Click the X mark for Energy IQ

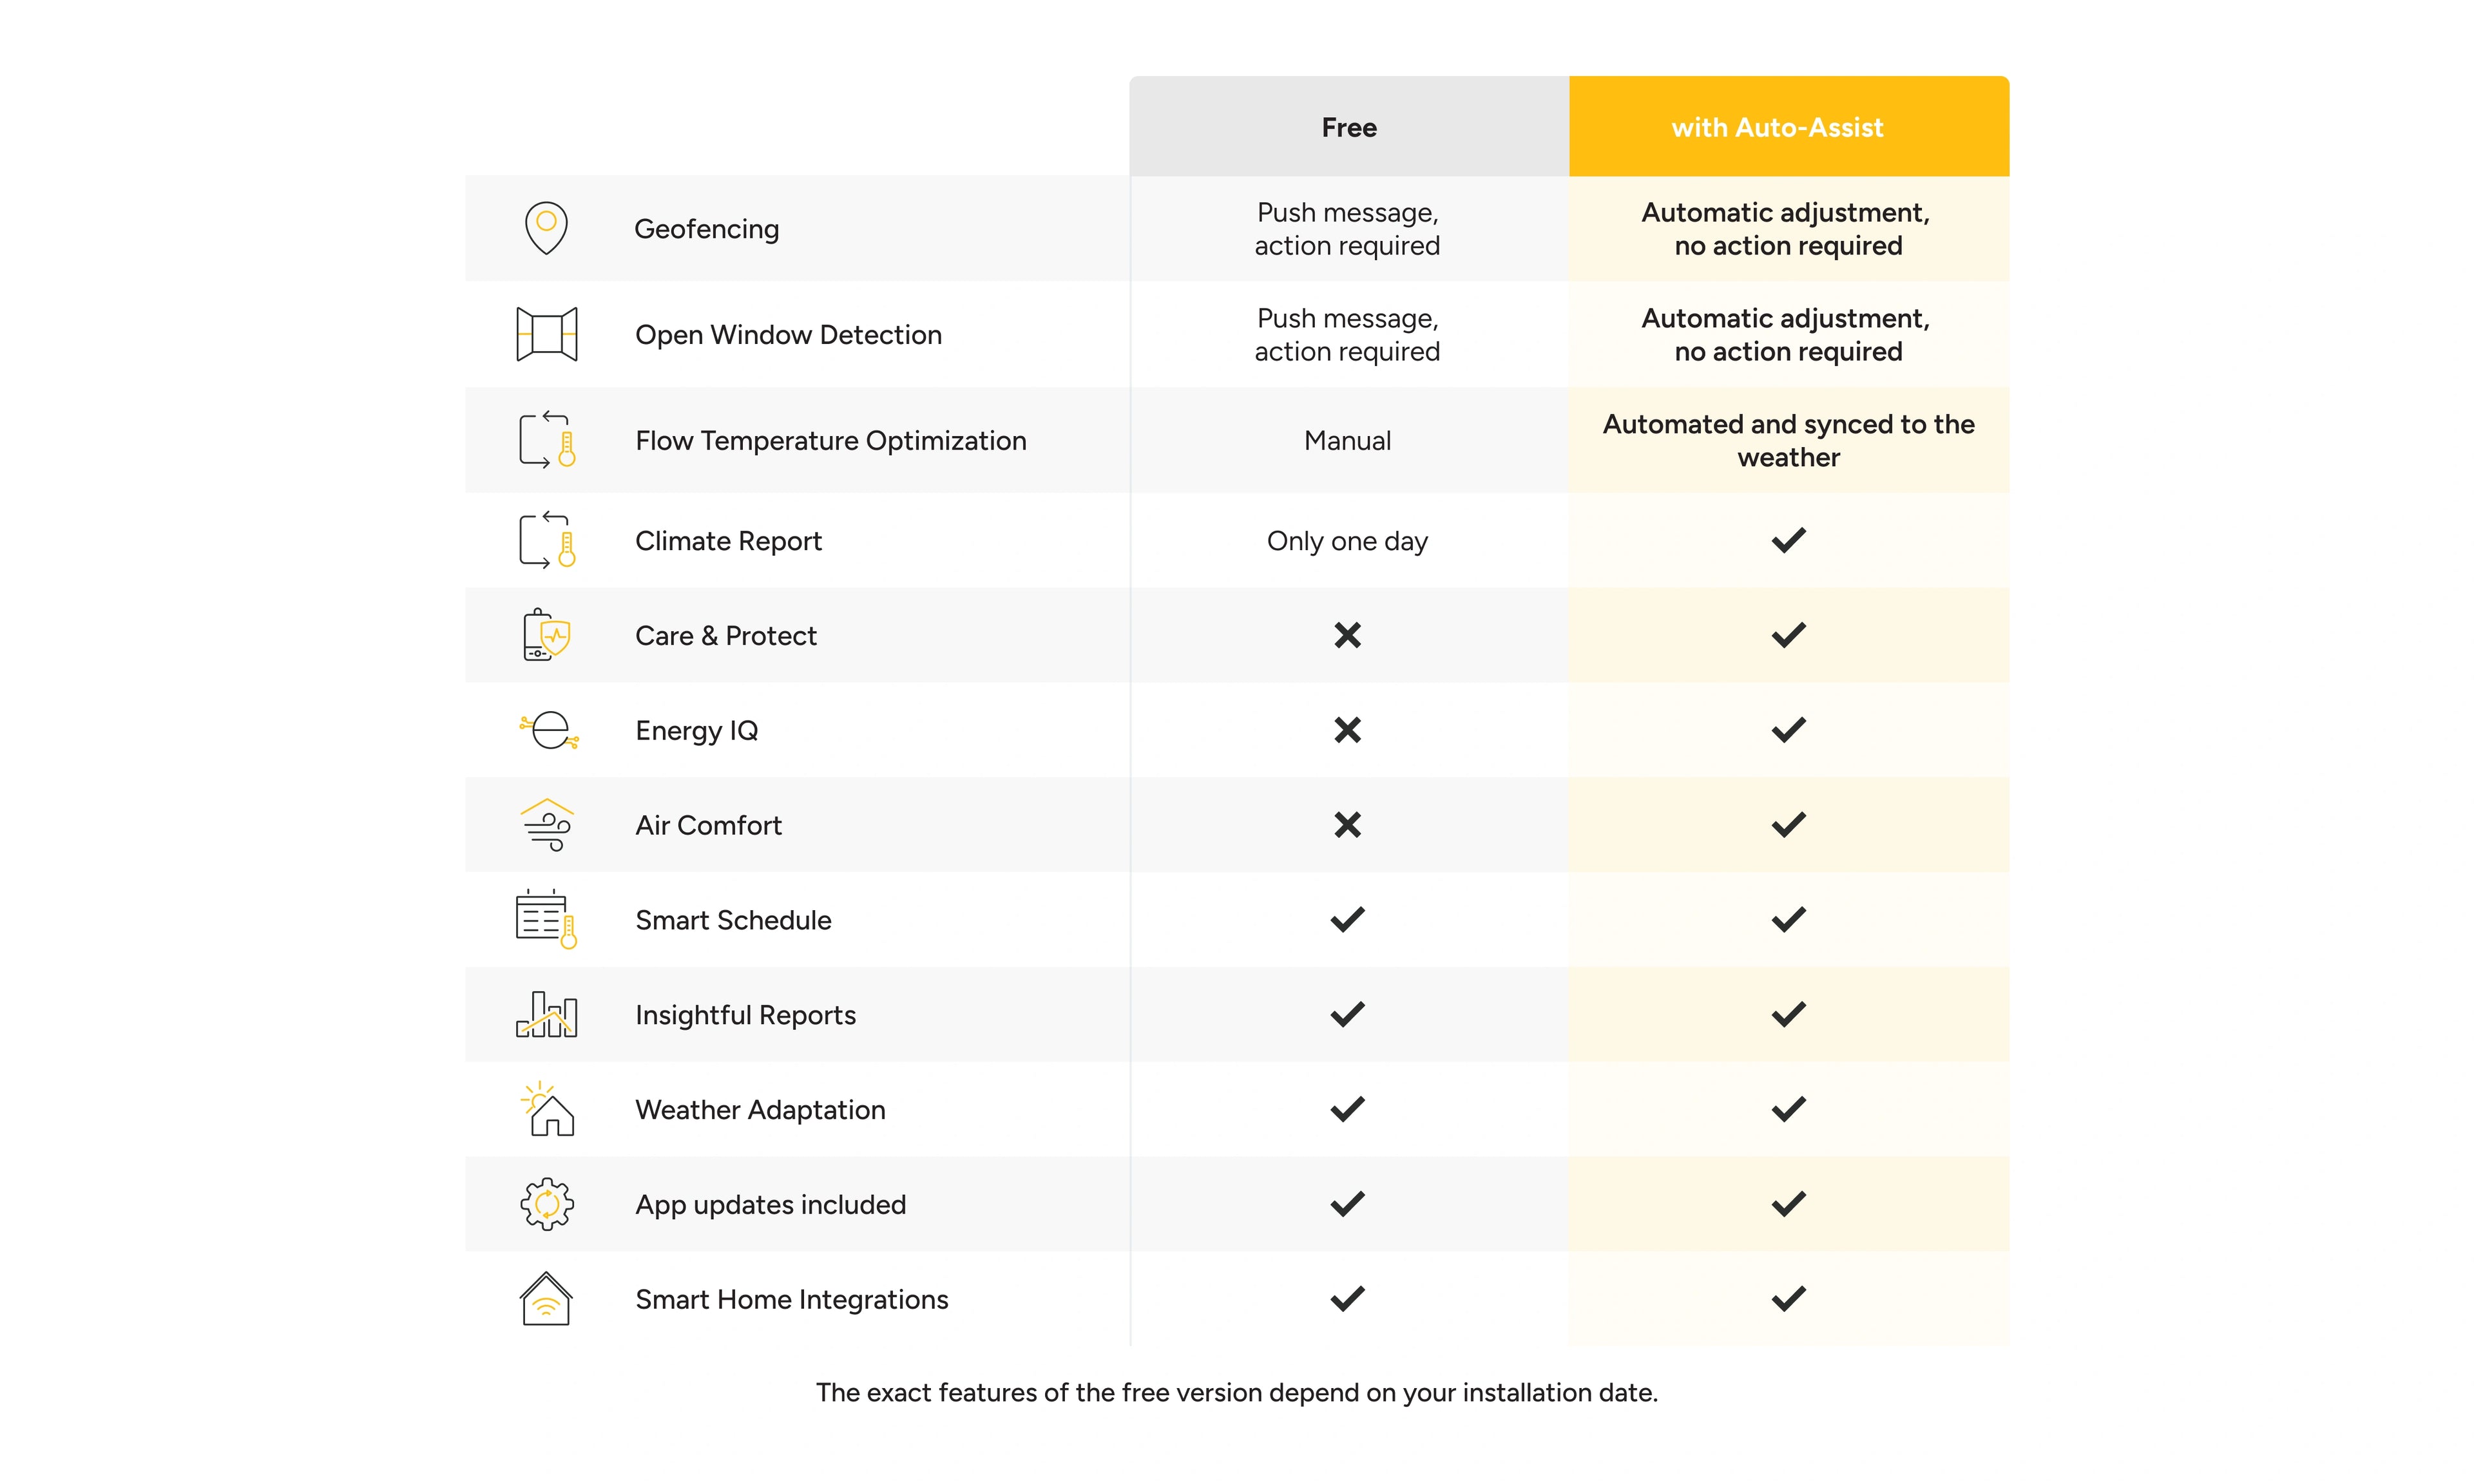1347,730
